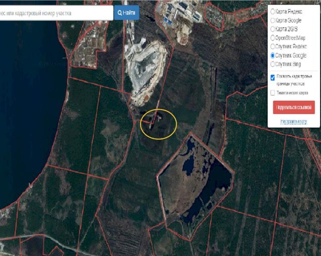The height and width of the screenshot is (256, 321).
Task: Click the cadastral number search field
Action: 55,12
